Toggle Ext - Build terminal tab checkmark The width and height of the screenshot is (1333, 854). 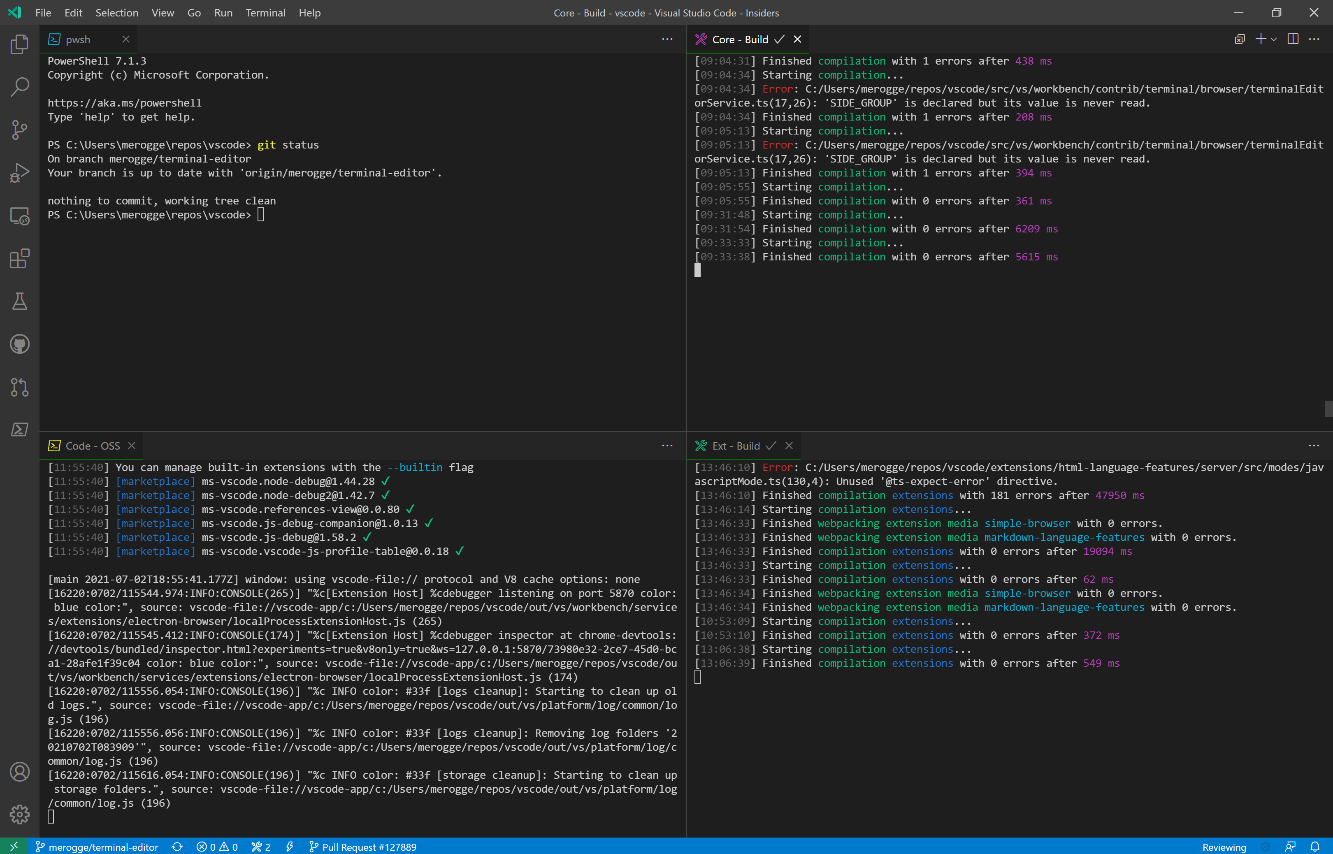771,446
